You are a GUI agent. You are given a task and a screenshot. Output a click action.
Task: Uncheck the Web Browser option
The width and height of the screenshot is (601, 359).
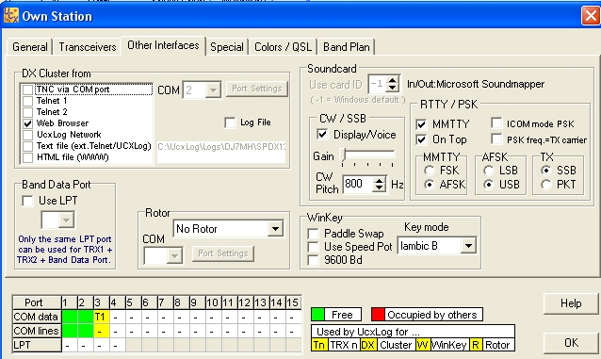(x=27, y=123)
